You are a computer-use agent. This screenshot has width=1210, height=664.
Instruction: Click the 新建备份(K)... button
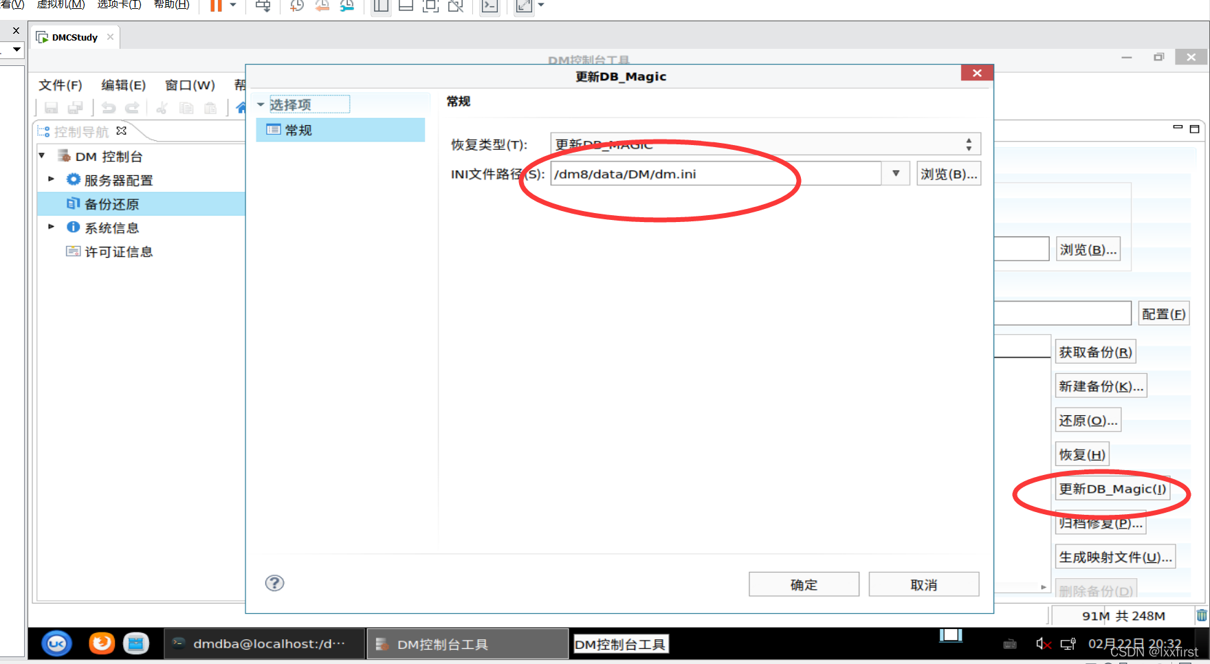(1101, 386)
